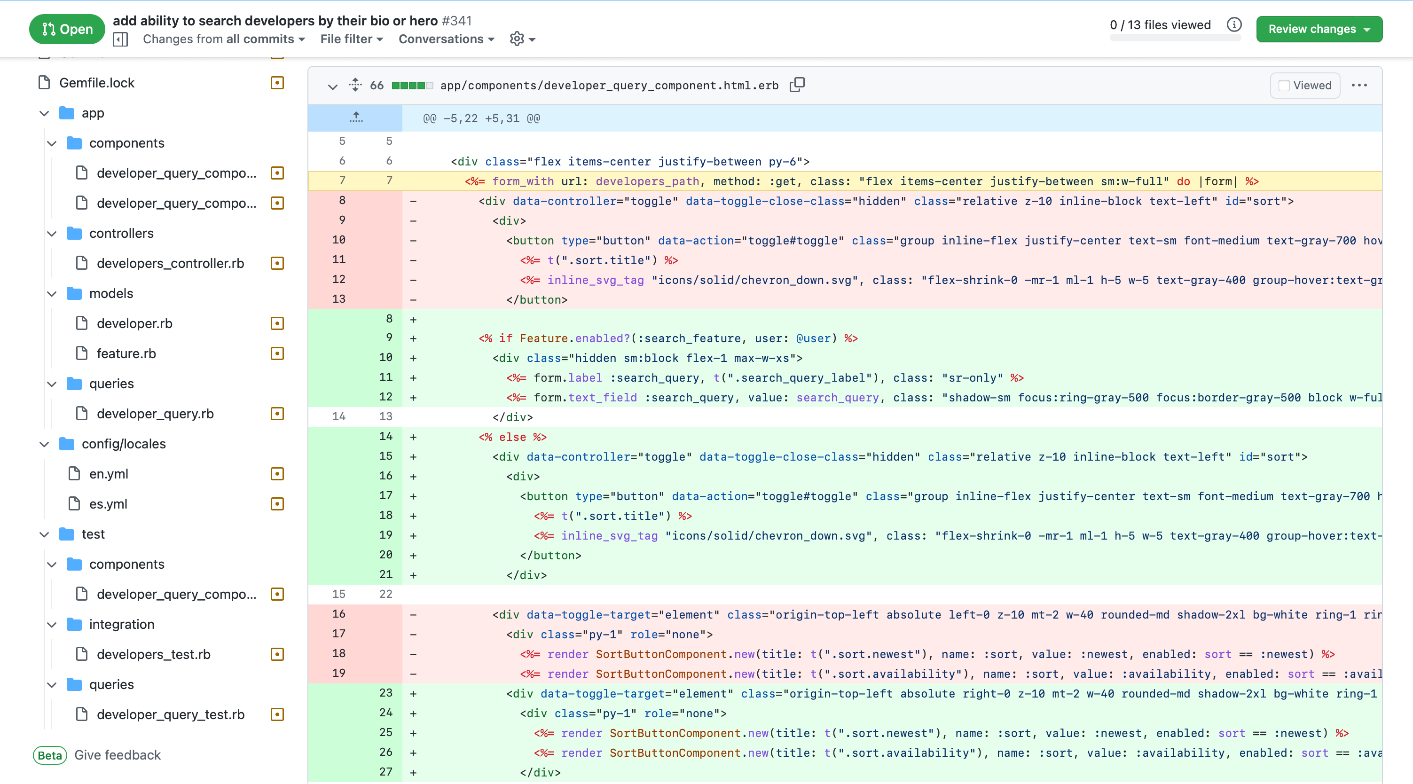Viewport: 1413px width, 784px height.
Task: Open Changes from all commits dropdown
Action: pos(224,39)
